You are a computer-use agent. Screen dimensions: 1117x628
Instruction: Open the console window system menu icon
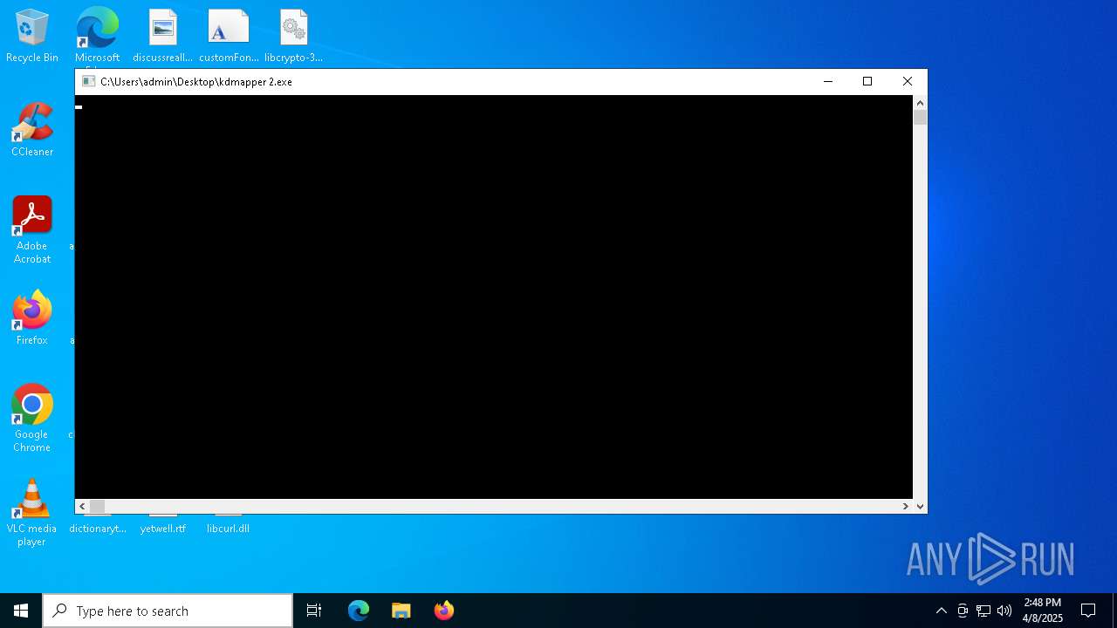click(88, 81)
